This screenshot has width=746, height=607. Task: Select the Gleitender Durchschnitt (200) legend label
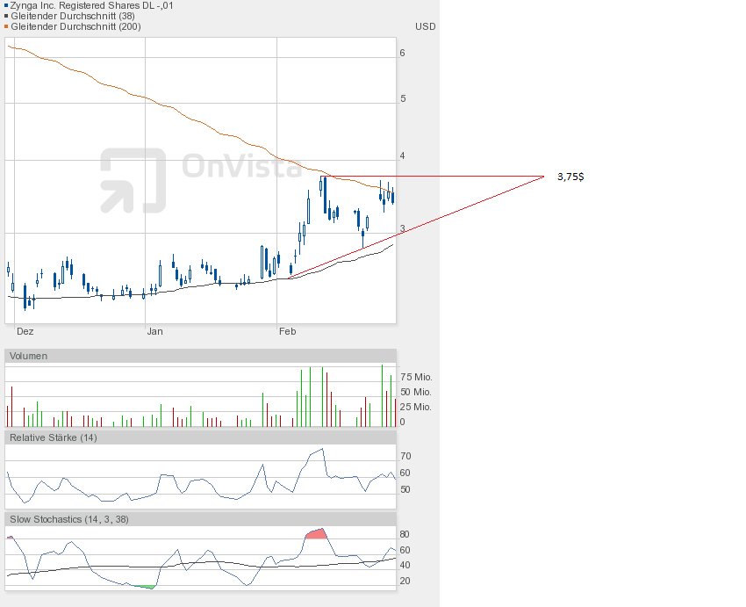tap(75, 26)
